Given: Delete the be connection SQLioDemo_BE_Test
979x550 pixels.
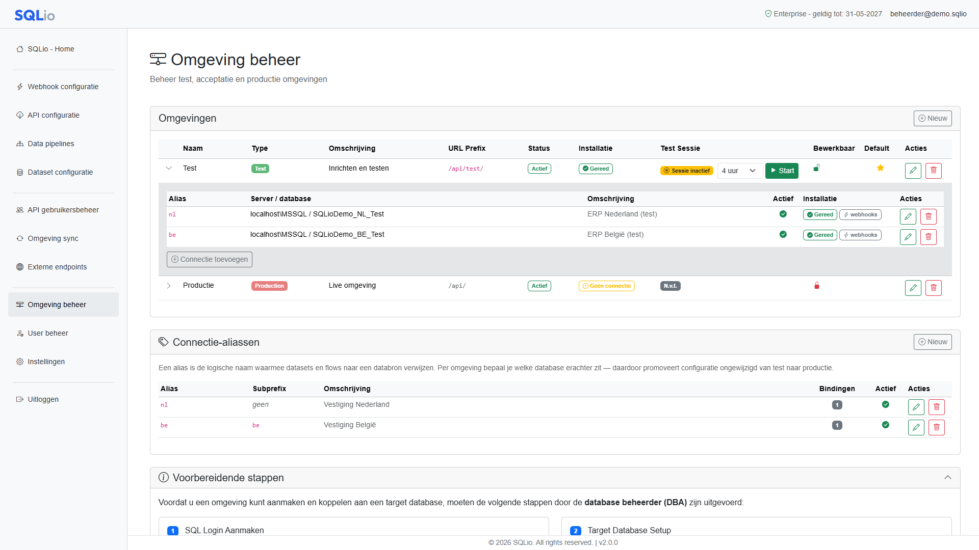Looking at the screenshot, I should [928, 237].
